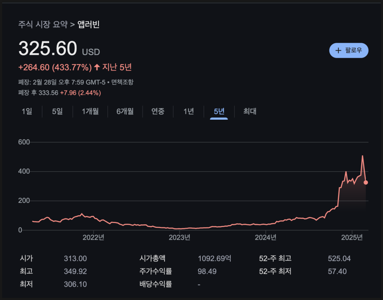Click the 면책조항 disclaimer link
This screenshot has height=300, width=383.
(x=123, y=82)
